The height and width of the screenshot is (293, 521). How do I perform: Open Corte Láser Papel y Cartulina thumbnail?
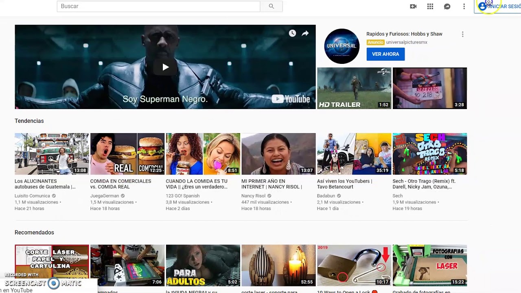[52, 265]
